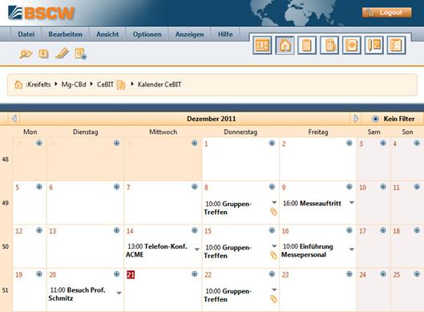Open the Datei menu
The width and height of the screenshot is (424, 312).
click(26, 34)
